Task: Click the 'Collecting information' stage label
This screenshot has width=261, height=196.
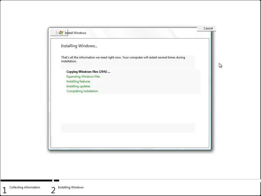Action: click(25, 187)
